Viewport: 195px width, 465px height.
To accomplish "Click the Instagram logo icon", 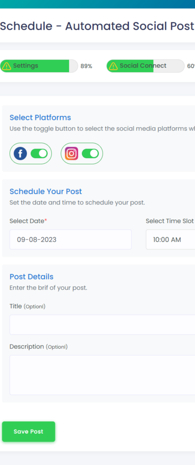I will (72, 153).
